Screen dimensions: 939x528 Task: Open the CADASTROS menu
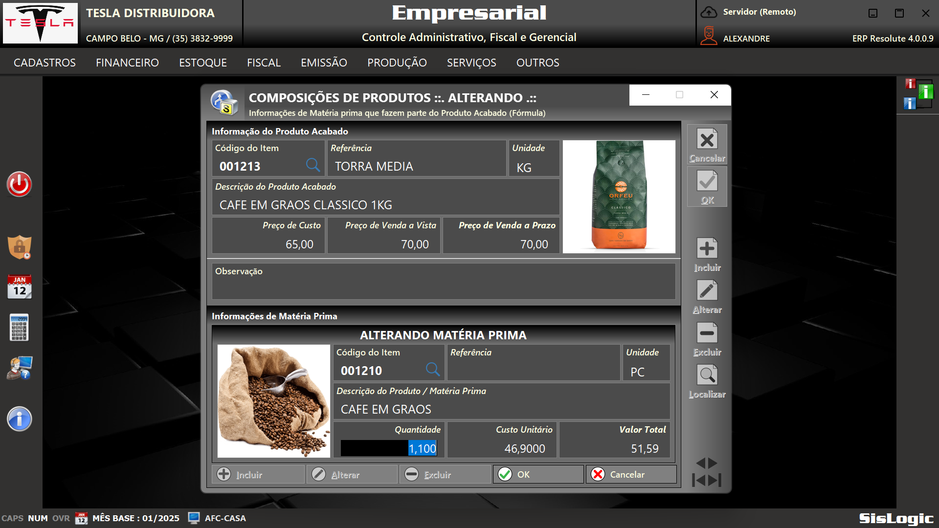(x=45, y=63)
